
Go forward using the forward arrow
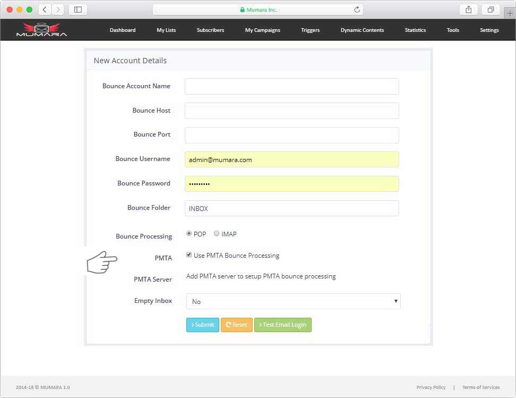click(57, 9)
